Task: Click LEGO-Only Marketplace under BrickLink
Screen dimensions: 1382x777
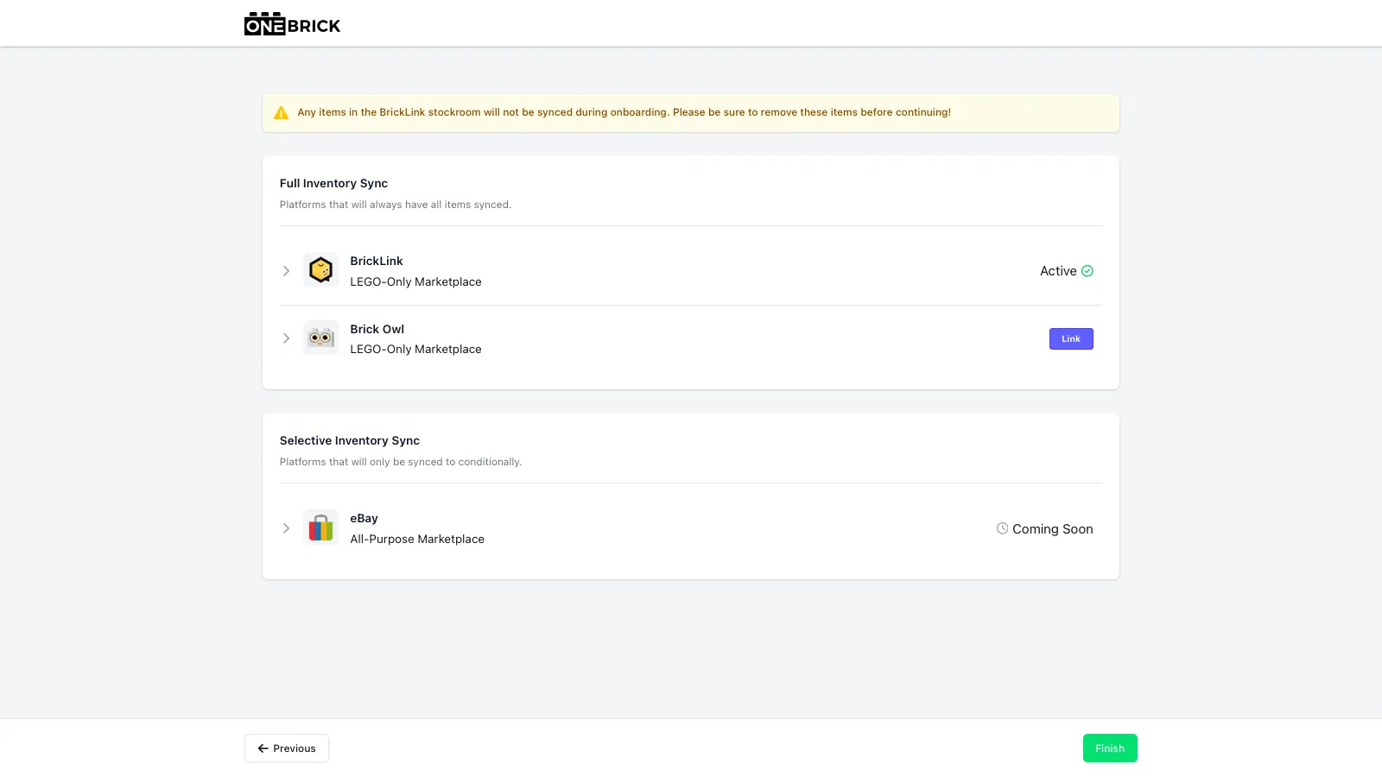Action: pos(415,281)
